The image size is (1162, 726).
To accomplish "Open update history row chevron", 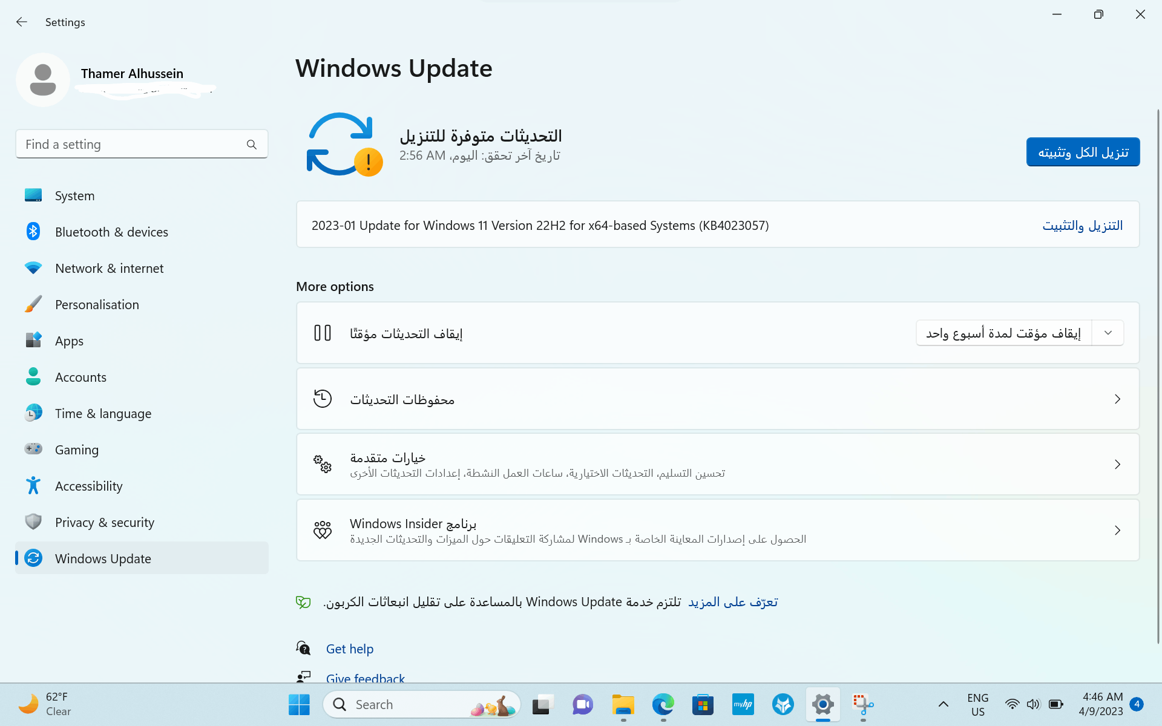I will coord(1117,399).
